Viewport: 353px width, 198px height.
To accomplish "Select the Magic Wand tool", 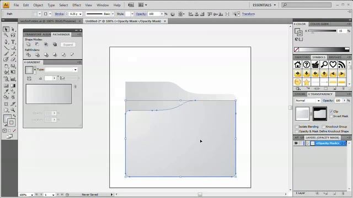I will pos(6,35).
